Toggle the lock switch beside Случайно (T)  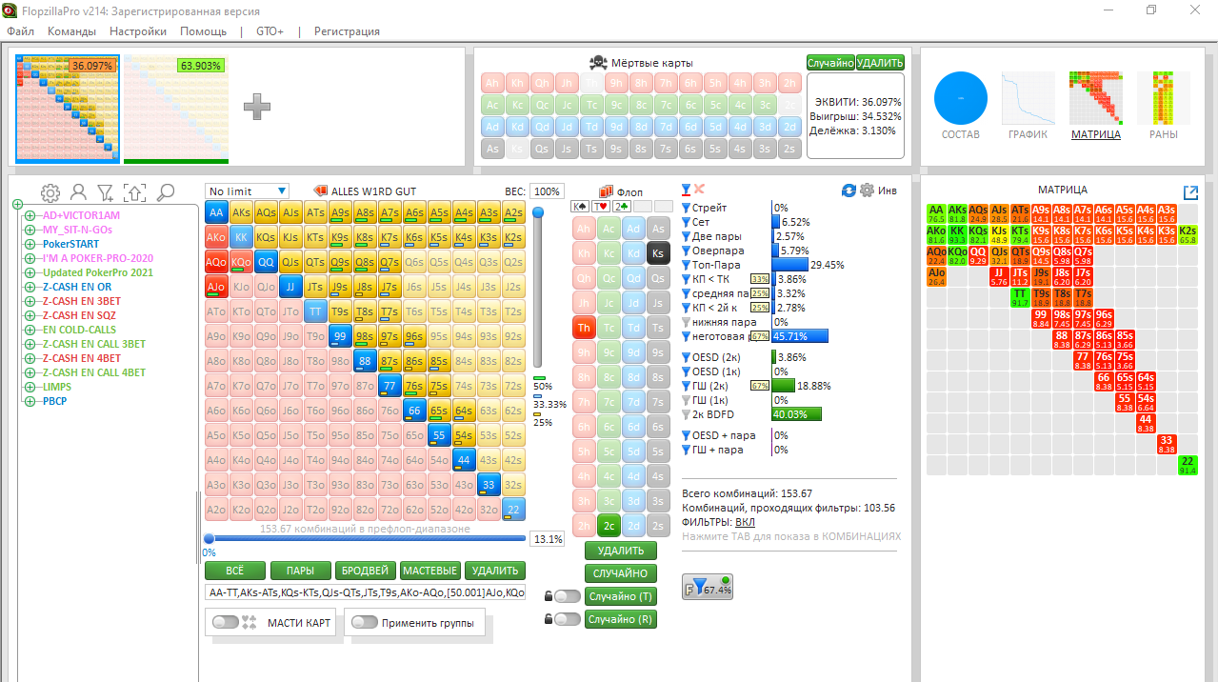pyautogui.click(x=567, y=596)
